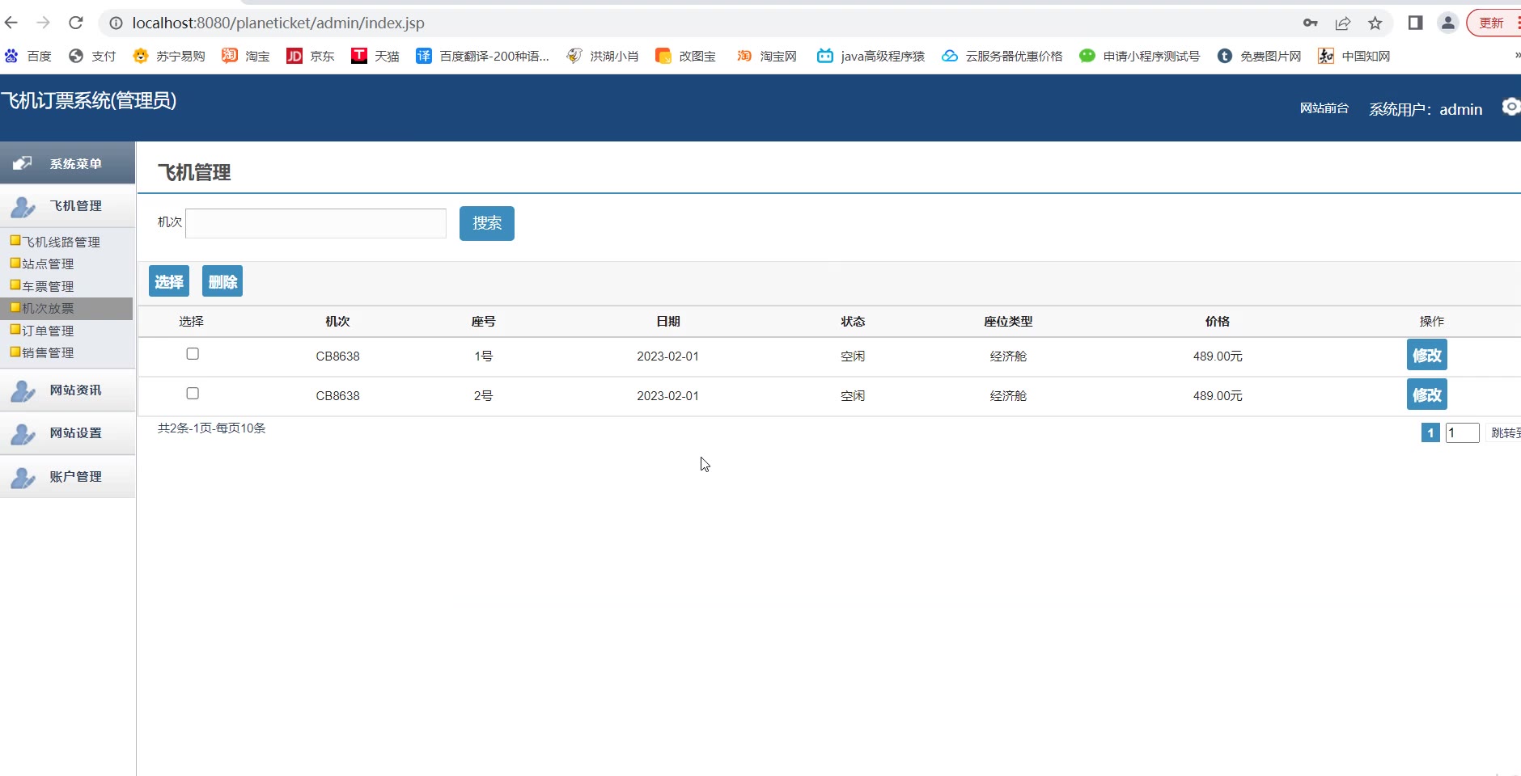Image resolution: width=1521 pixels, height=776 pixels.
Task: Open 苏宁易购 bookmark
Action: pyautogui.click(x=169, y=56)
